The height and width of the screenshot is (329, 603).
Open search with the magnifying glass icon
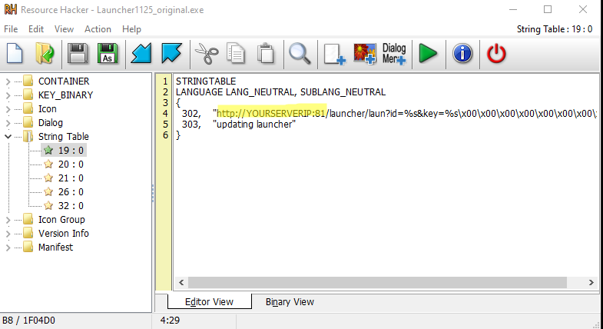click(300, 54)
